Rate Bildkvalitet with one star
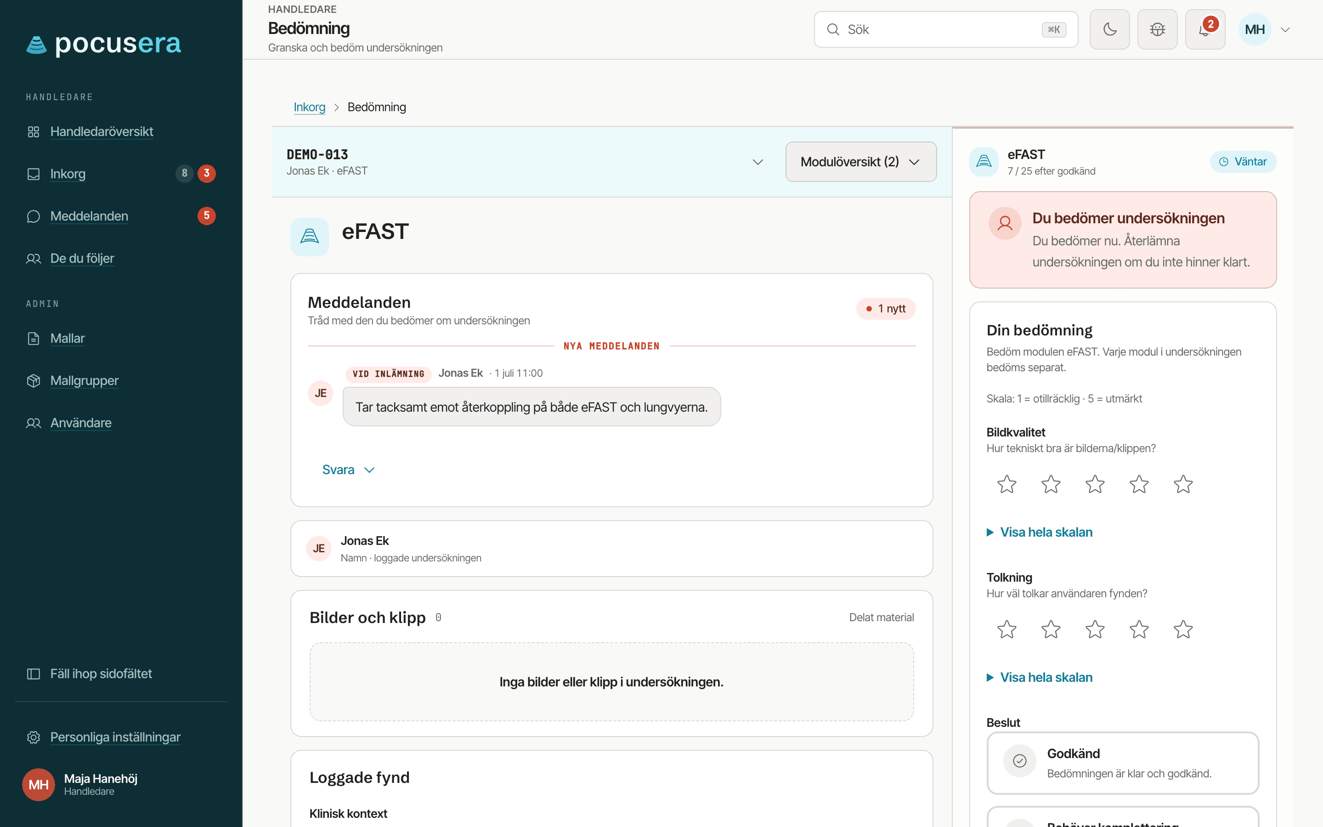Viewport: 1323px width, 827px height. 1006,485
